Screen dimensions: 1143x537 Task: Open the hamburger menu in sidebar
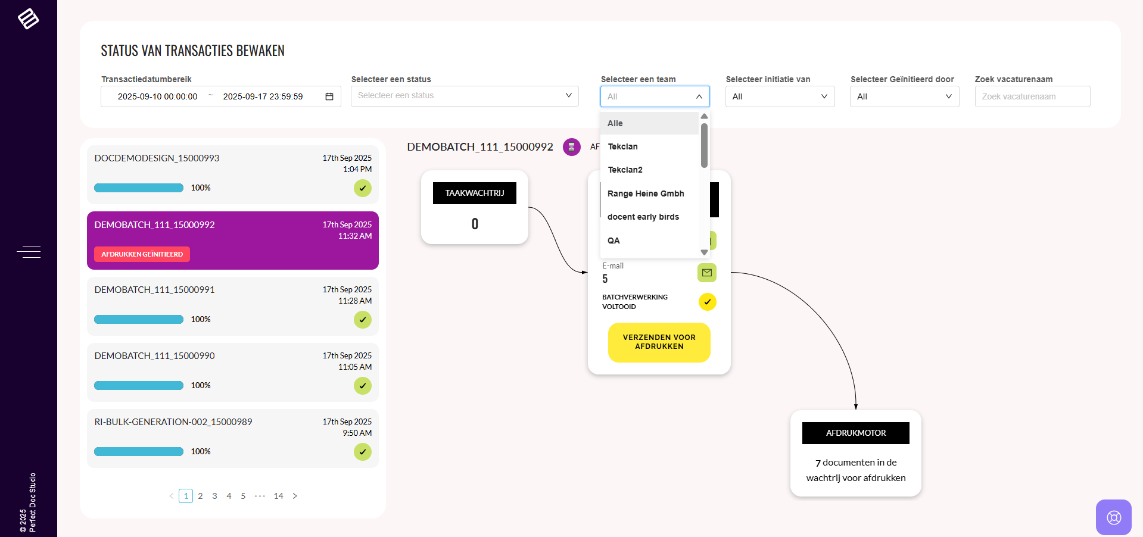29,252
